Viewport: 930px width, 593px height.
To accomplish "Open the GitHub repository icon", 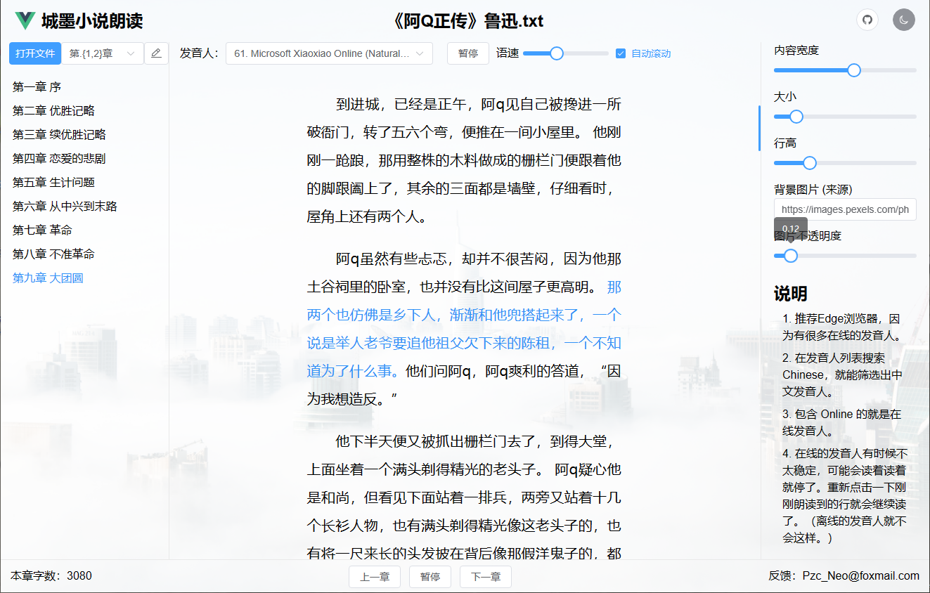I will point(867,20).
